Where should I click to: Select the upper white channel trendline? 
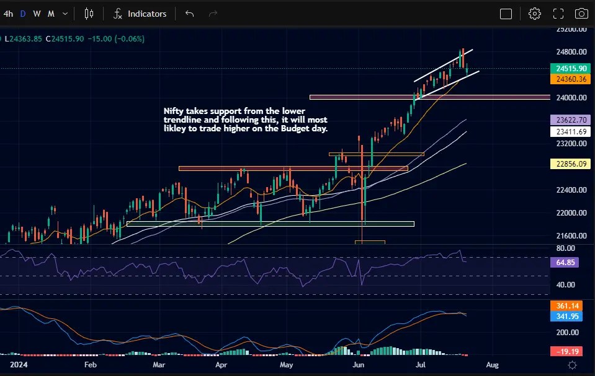443,65
